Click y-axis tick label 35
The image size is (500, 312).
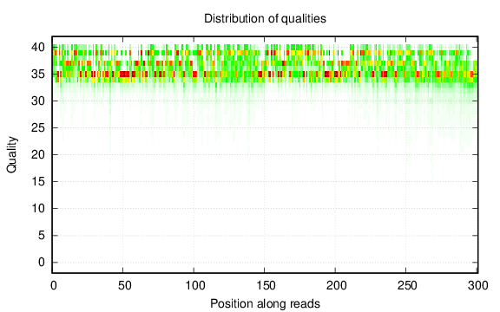tap(38, 75)
